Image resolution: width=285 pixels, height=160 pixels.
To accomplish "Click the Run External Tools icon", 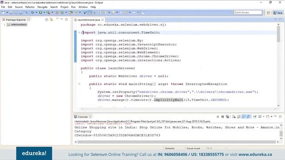I will point(48,12).
